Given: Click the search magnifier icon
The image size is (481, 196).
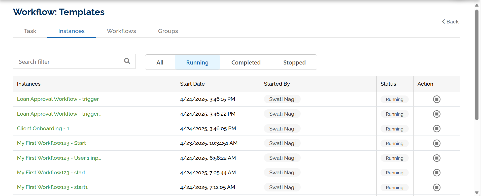Looking at the screenshot, I should pyautogui.click(x=127, y=61).
